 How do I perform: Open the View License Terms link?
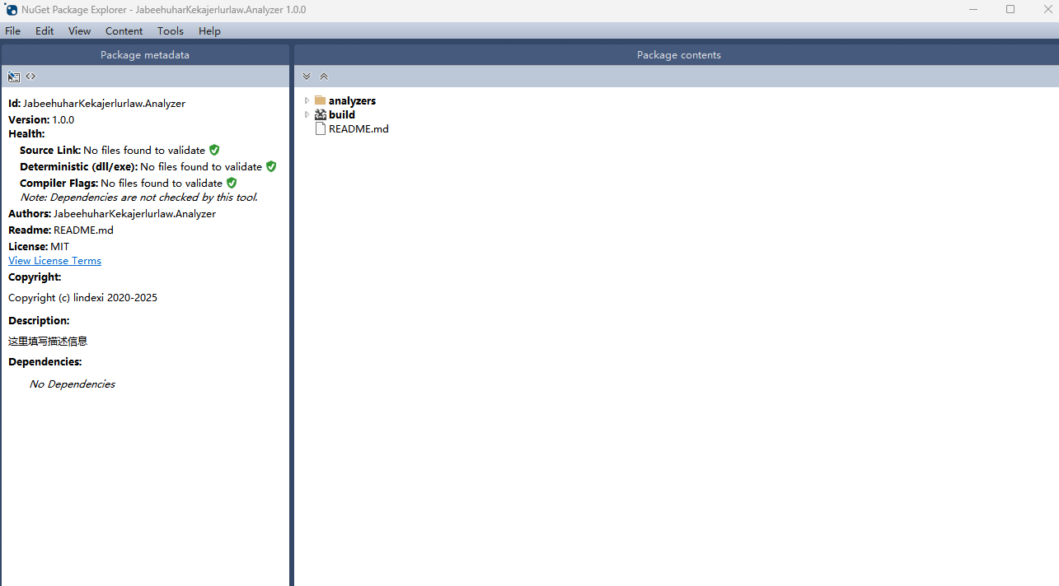click(54, 261)
